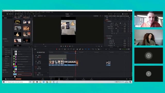The height and width of the screenshot is (93, 165).
Task: Select the Master bin
Action: [5, 18]
